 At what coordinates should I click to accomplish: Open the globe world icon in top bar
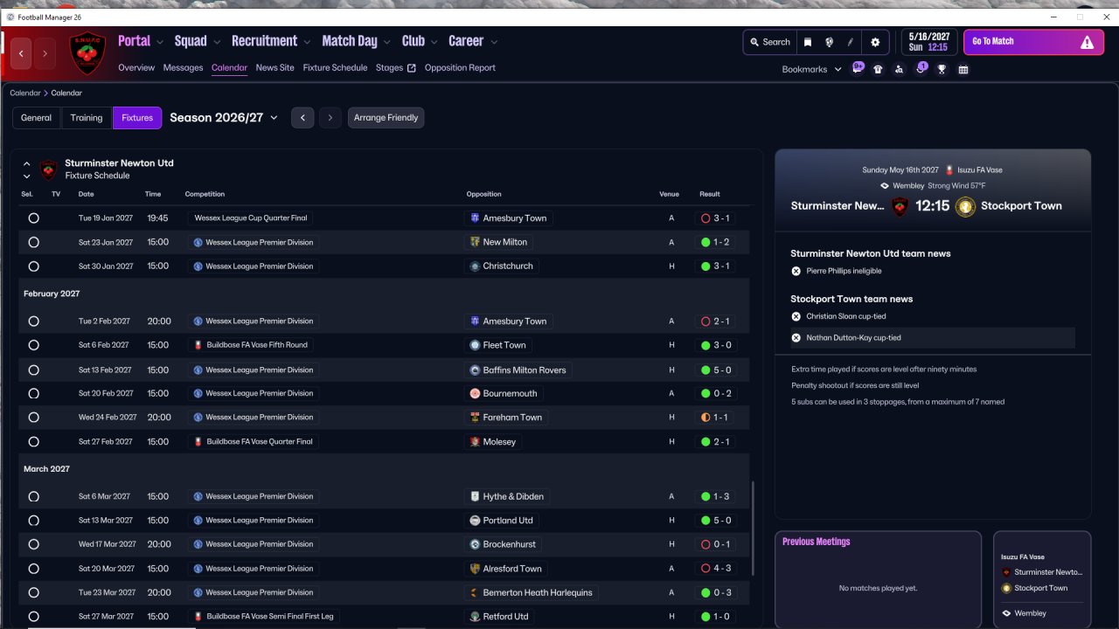point(829,42)
